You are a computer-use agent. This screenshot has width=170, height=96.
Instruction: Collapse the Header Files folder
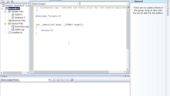pyautogui.click(x=5, y=11)
